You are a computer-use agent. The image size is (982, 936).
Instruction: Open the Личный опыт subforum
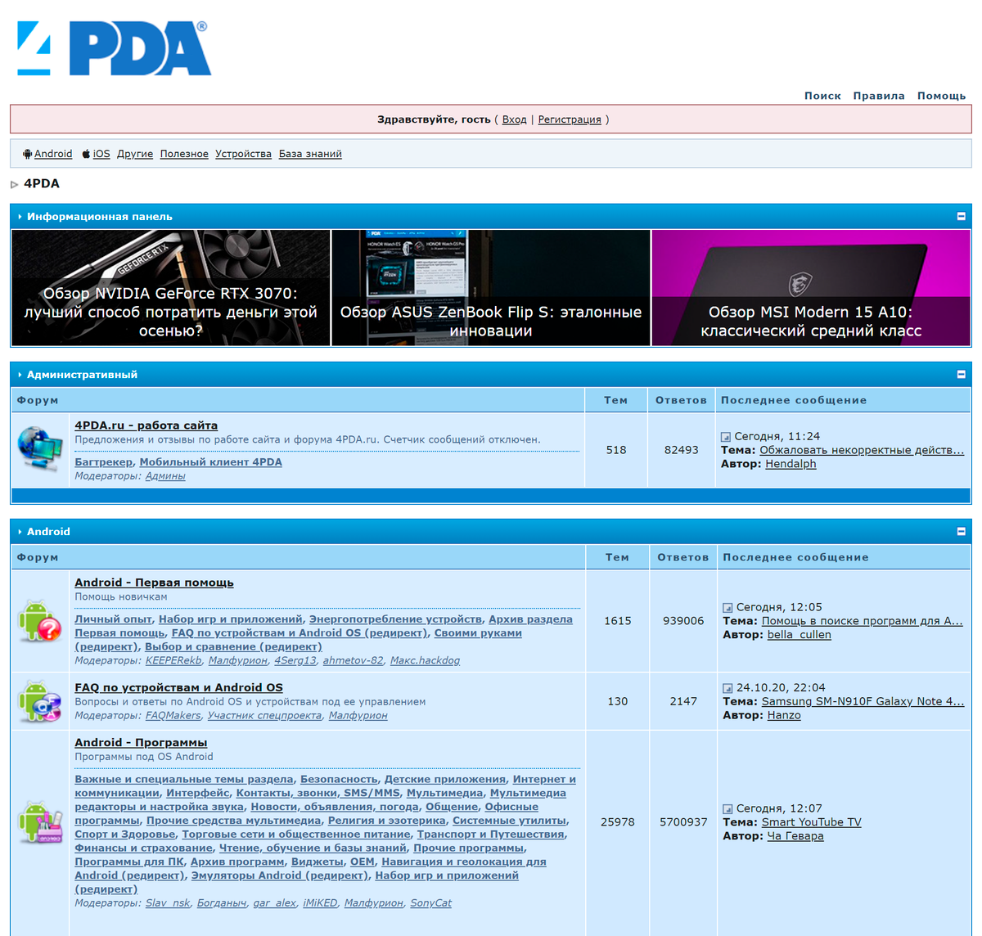point(113,619)
